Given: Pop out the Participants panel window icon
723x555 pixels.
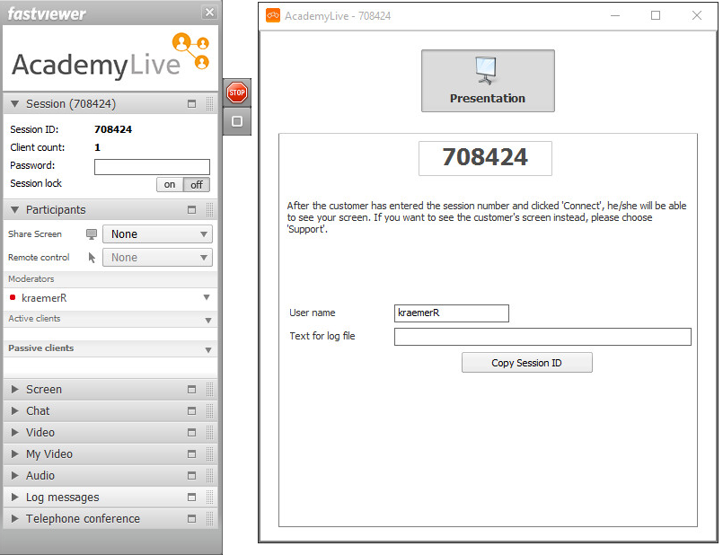Looking at the screenshot, I should (191, 210).
